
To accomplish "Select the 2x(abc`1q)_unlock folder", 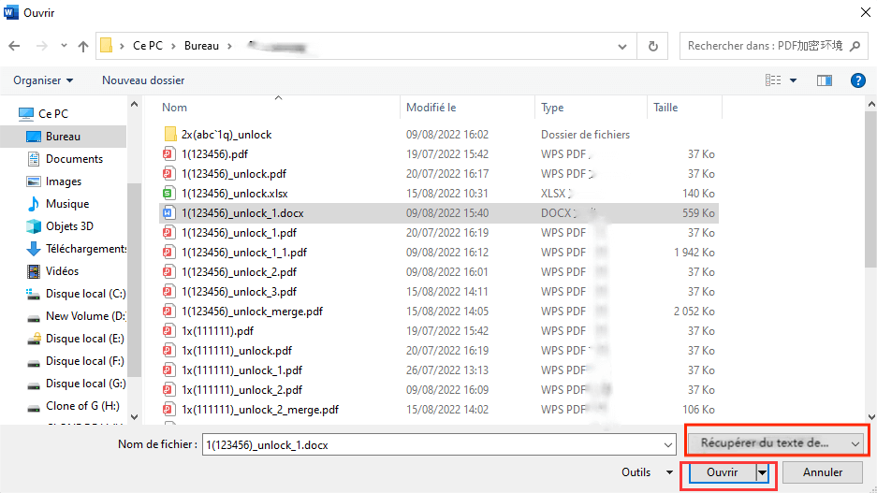I will 227,135.
